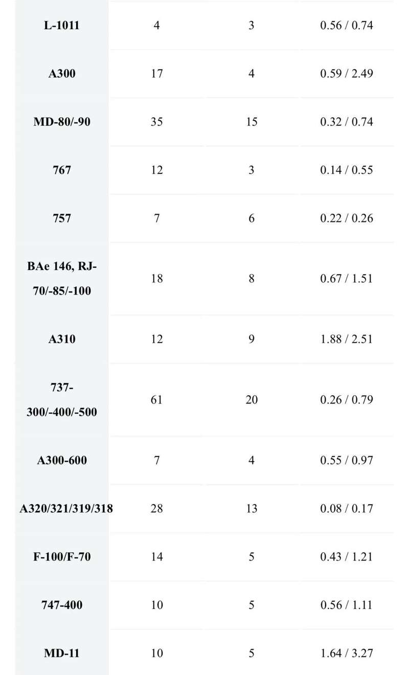Click the 1.88 / 2.51 rate cell
Screen dimensions: 409x675
347,339
